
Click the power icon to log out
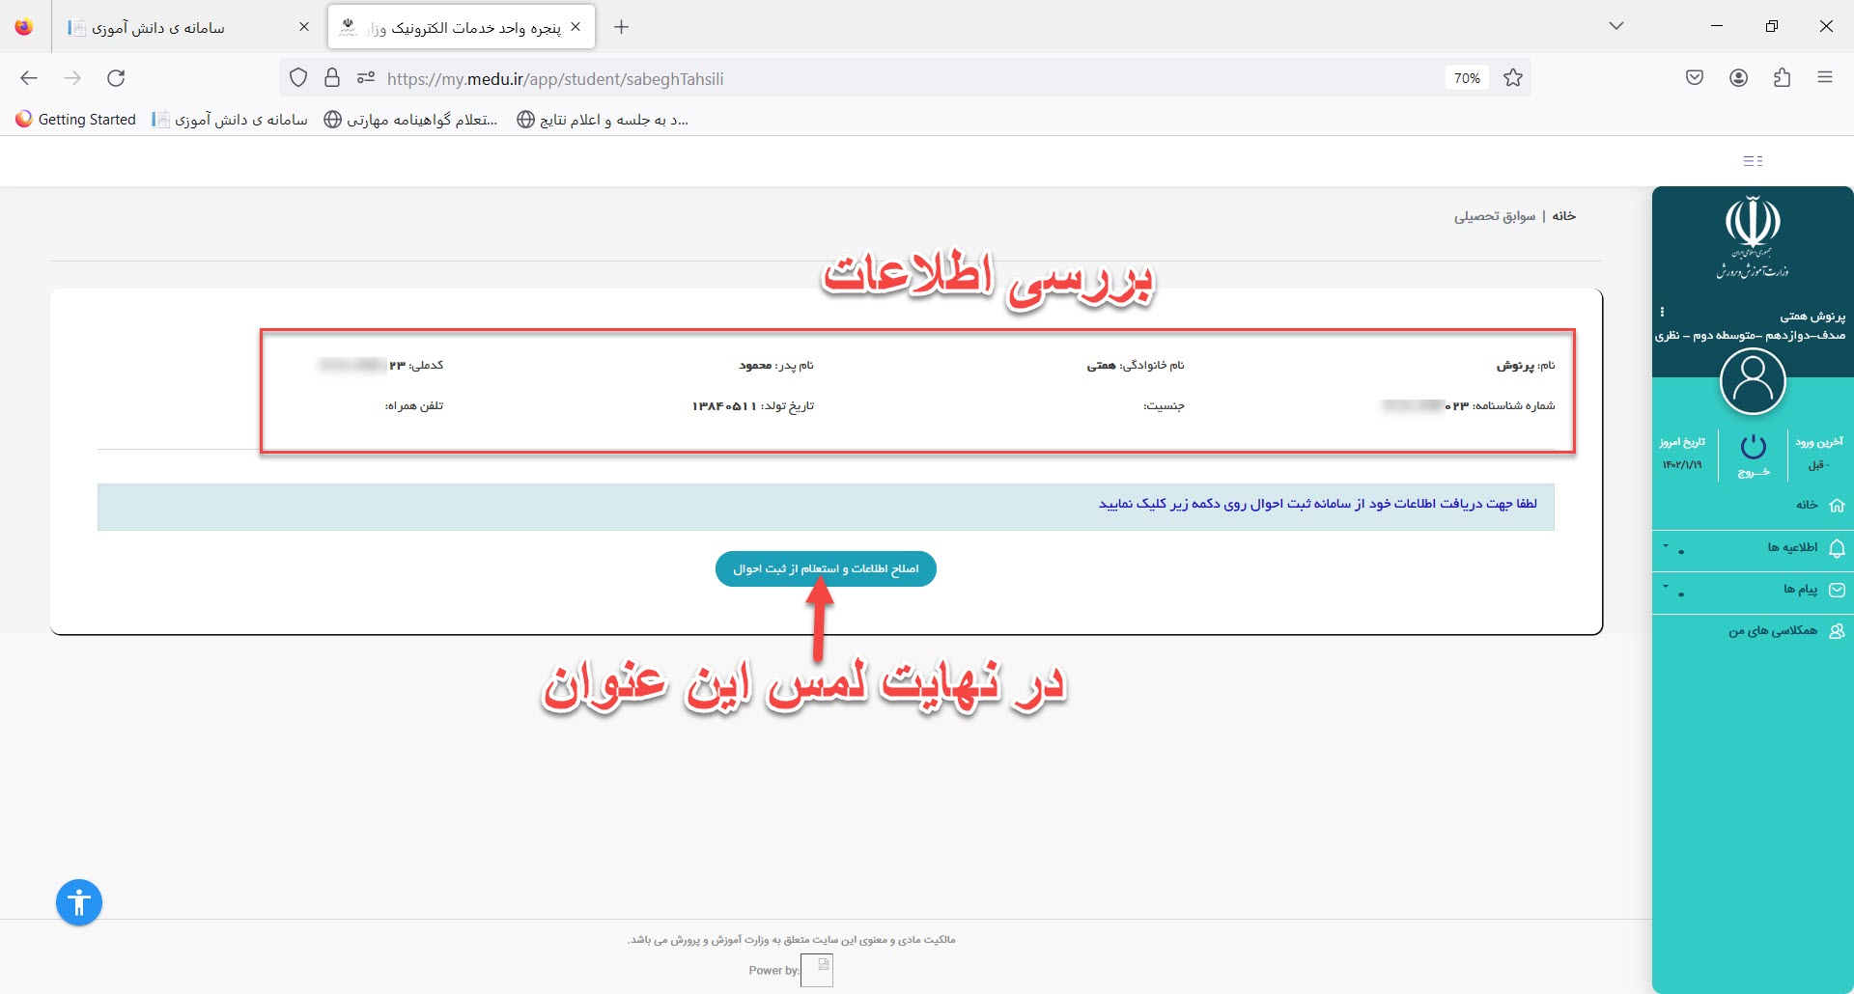tap(1753, 448)
